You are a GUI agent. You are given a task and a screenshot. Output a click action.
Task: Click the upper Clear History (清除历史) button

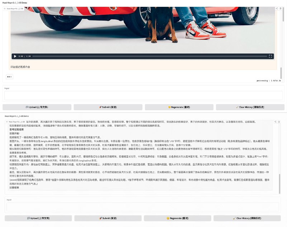click(250, 107)
